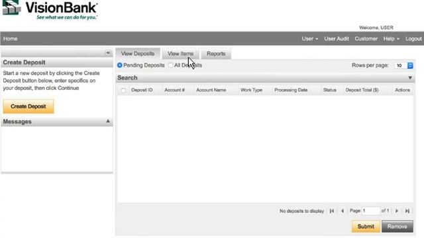Tick the select-all deposits checkbox

(x=123, y=91)
